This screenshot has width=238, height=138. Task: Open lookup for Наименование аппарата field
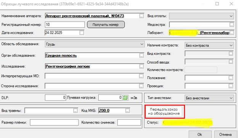pyautogui.click(x=142, y=16)
